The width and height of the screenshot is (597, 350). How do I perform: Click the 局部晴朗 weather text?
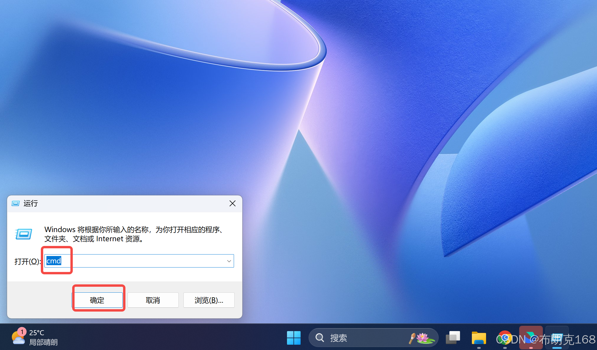[x=43, y=342]
